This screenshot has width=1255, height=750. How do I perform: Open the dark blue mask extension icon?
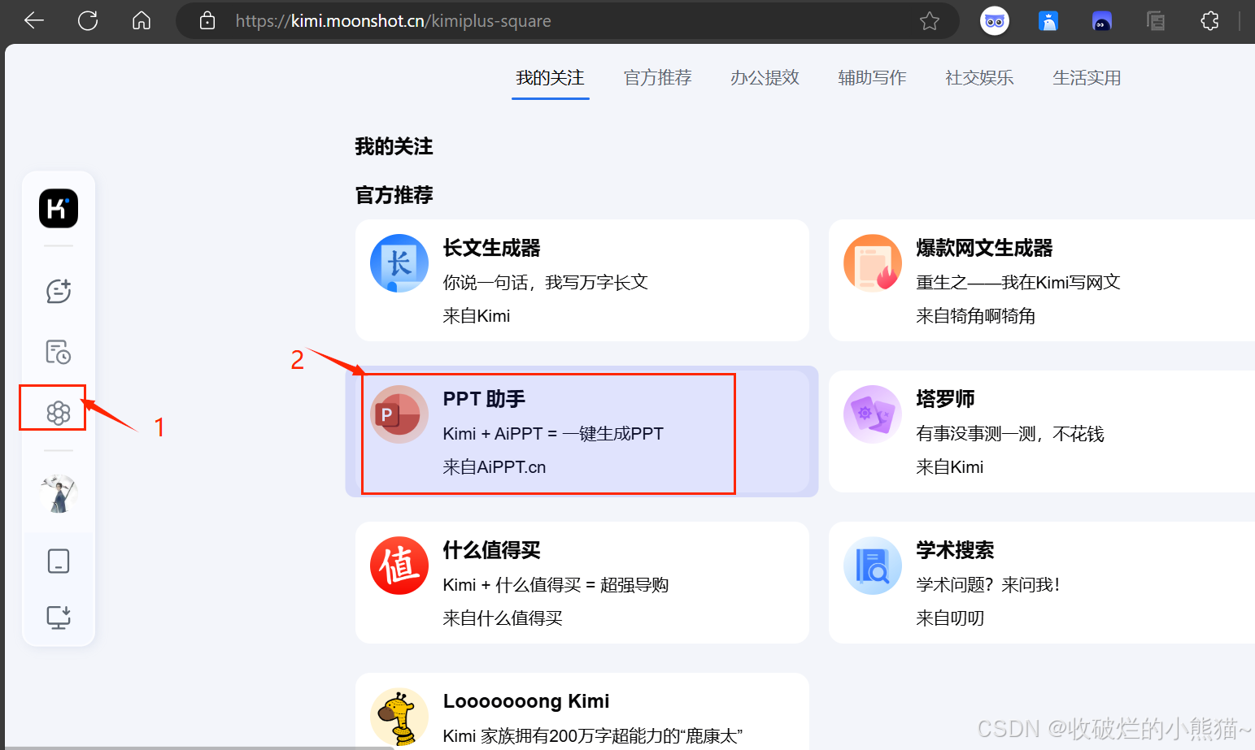click(x=1102, y=21)
